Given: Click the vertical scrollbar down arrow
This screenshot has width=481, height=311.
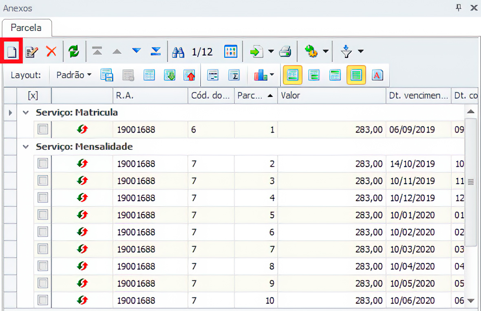Looking at the screenshot, I should coord(471,301).
